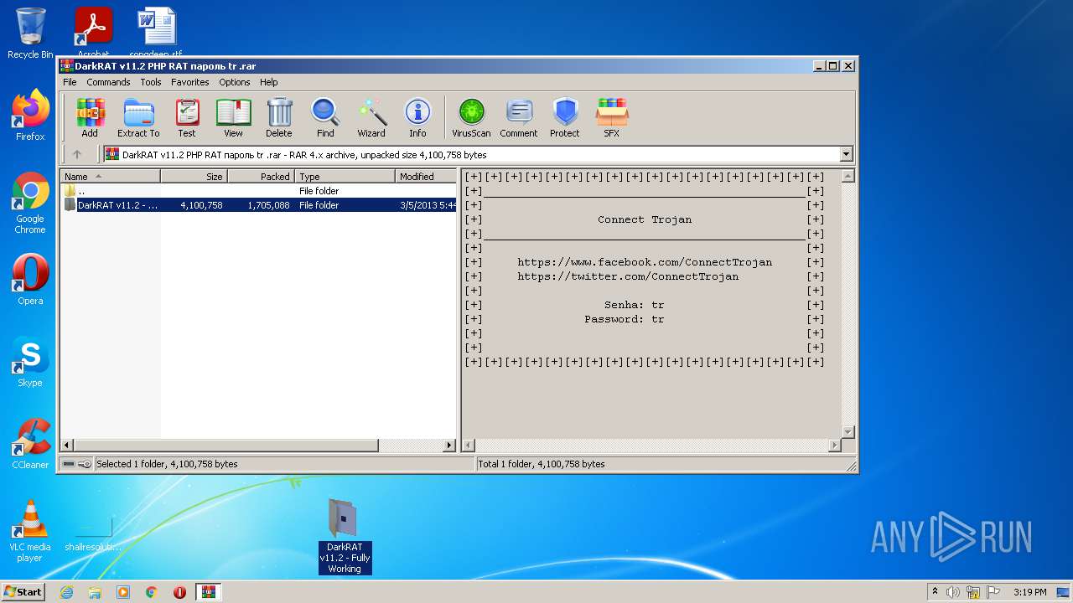Open the Skype desktop shortcut
The image size is (1073, 603).
(30, 362)
